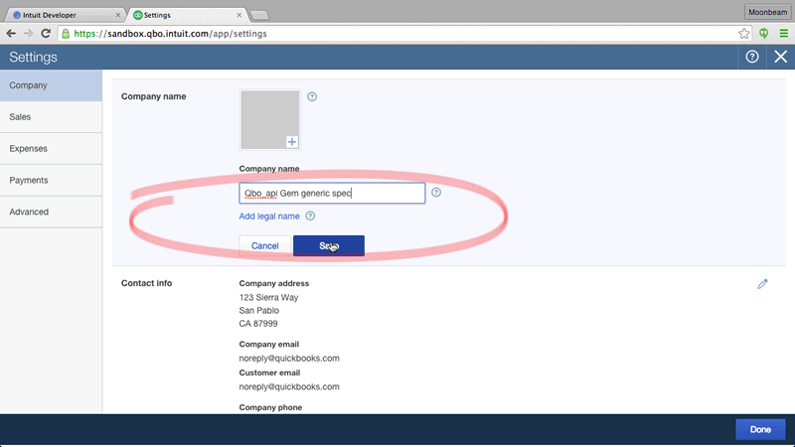Image resolution: width=795 pixels, height=447 pixels.
Task: Open Expenses settings section
Action: [x=51, y=148]
